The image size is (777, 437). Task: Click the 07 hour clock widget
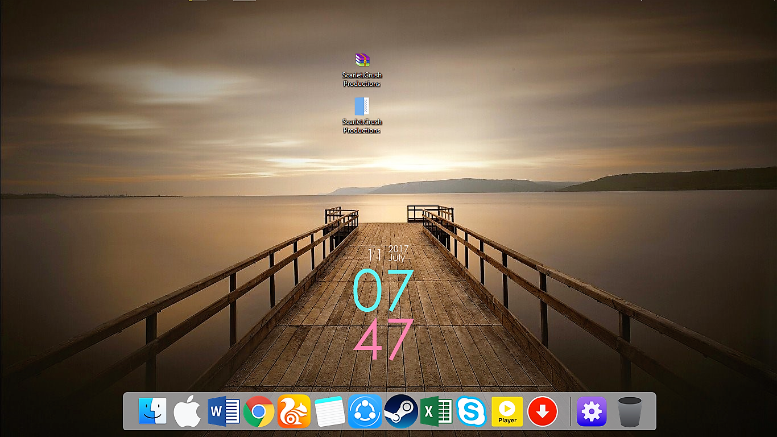click(x=383, y=290)
